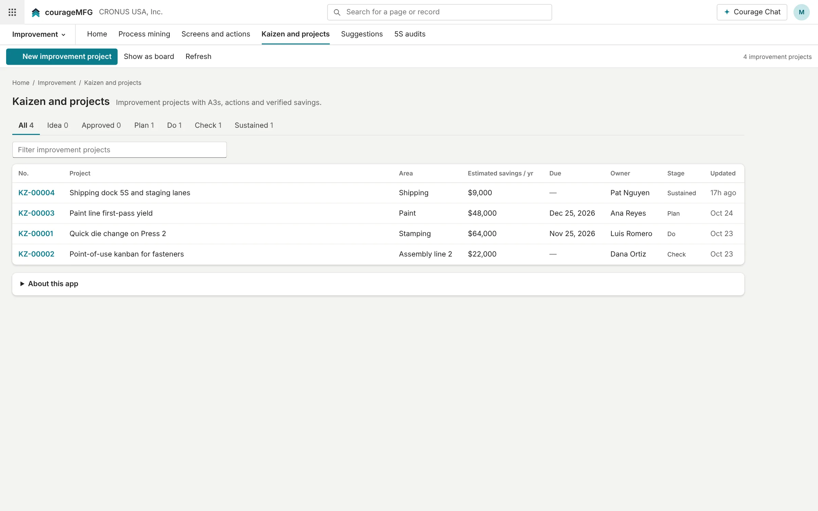Open the 5S audits tab
This screenshot has width=818, height=511.
pyautogui.click(x=410, y=34)
